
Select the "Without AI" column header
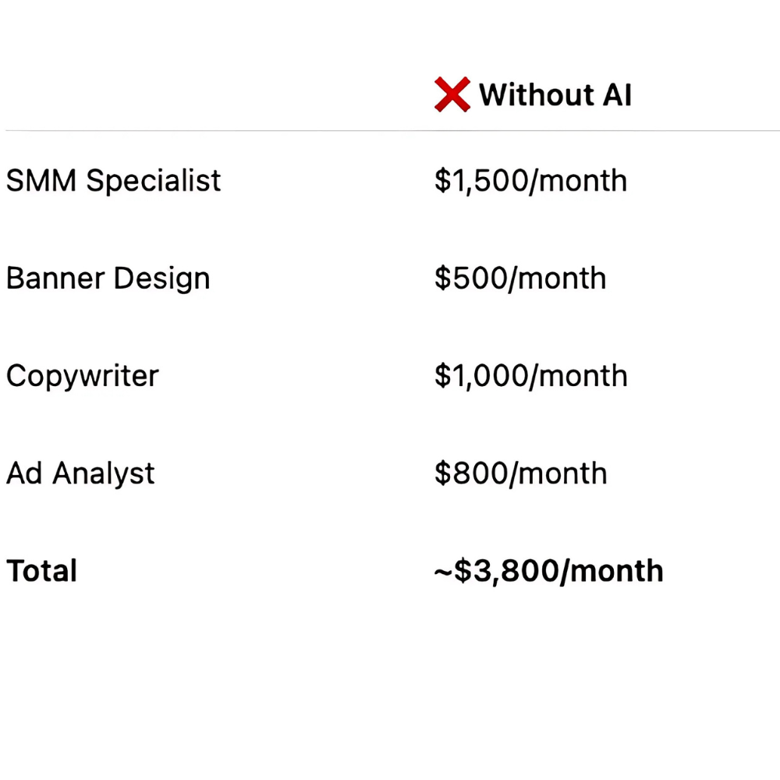555,95
